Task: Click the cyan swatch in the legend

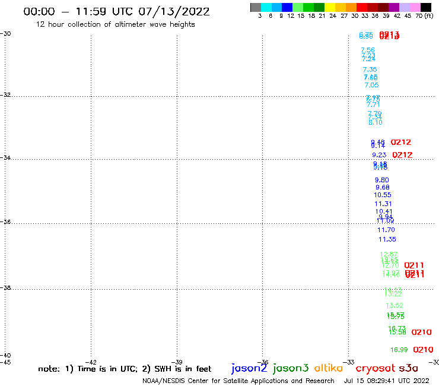Action: point(266,7)
